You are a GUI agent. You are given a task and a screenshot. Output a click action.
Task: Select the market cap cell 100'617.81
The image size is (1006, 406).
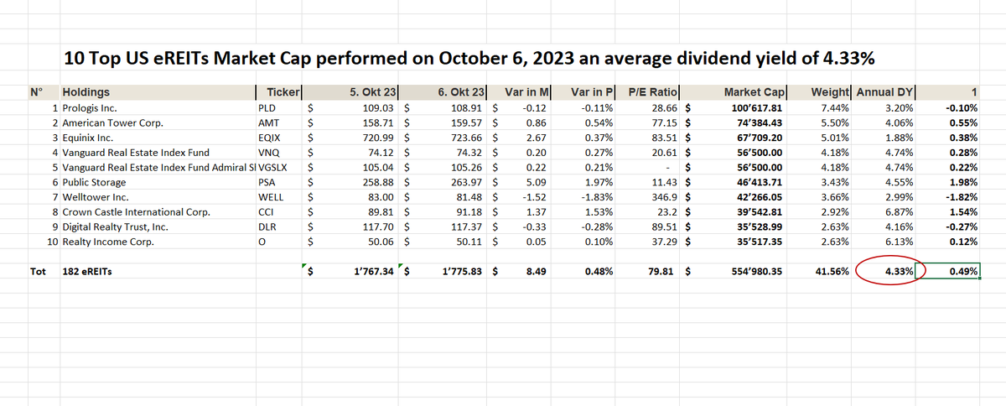point(755,108)
